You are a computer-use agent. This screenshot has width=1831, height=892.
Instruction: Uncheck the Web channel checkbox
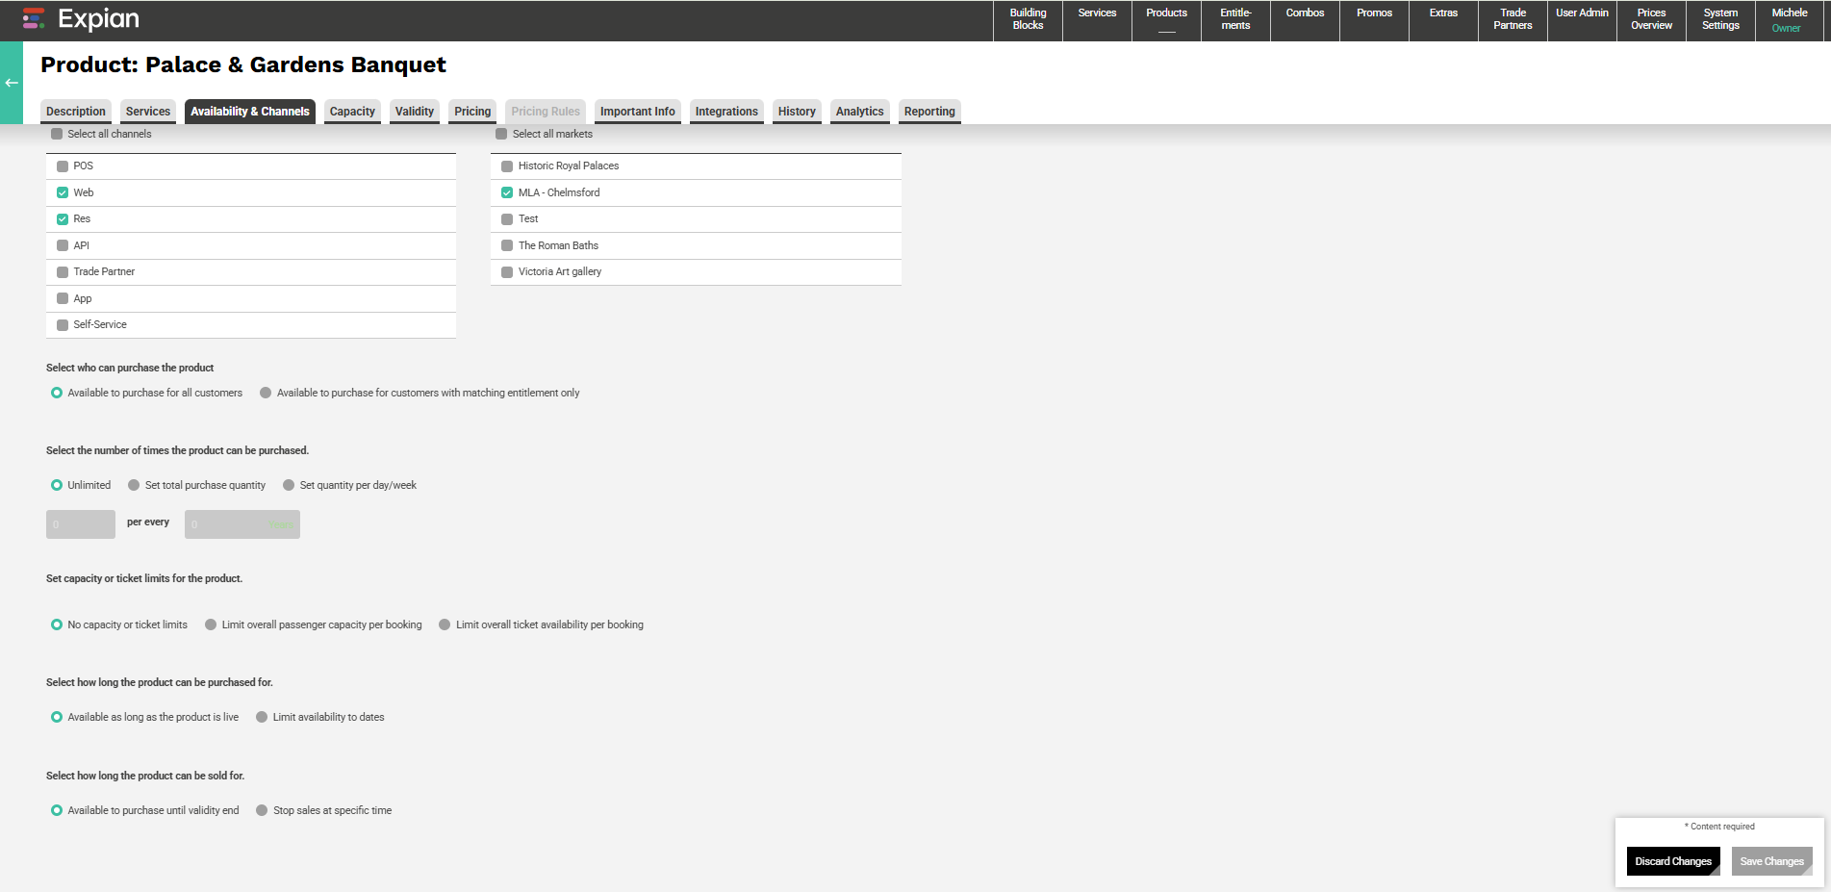point(63,192)
